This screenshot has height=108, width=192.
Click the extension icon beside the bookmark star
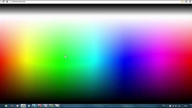pyautogui.click(x=186, y=1)
